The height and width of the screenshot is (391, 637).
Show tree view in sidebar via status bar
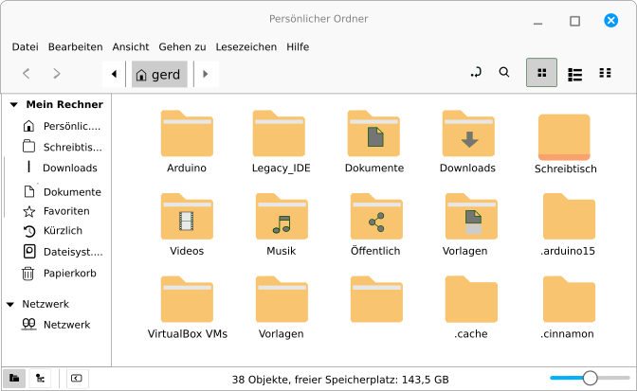[x=40, y=379]
